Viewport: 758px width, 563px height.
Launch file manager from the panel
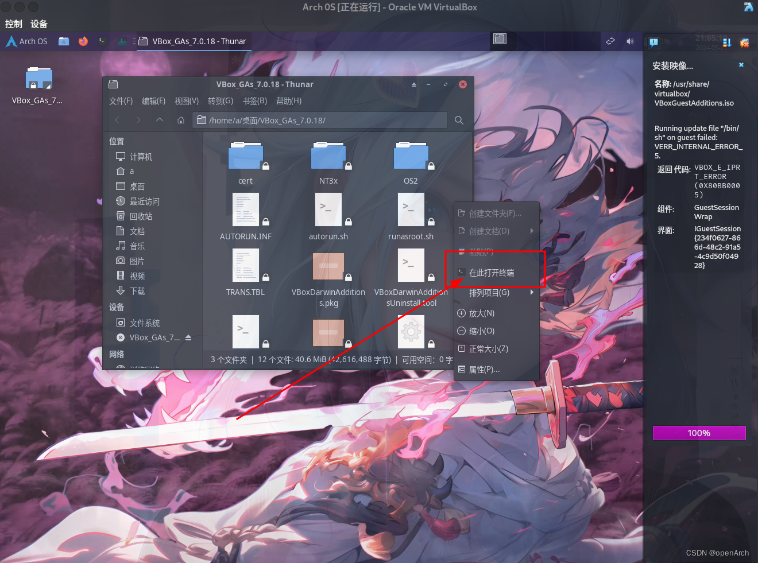point(64,41)
